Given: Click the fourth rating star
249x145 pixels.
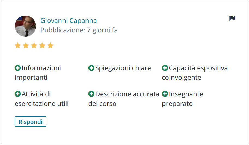Looking at the screenshot, I should [x=42, y=45].
